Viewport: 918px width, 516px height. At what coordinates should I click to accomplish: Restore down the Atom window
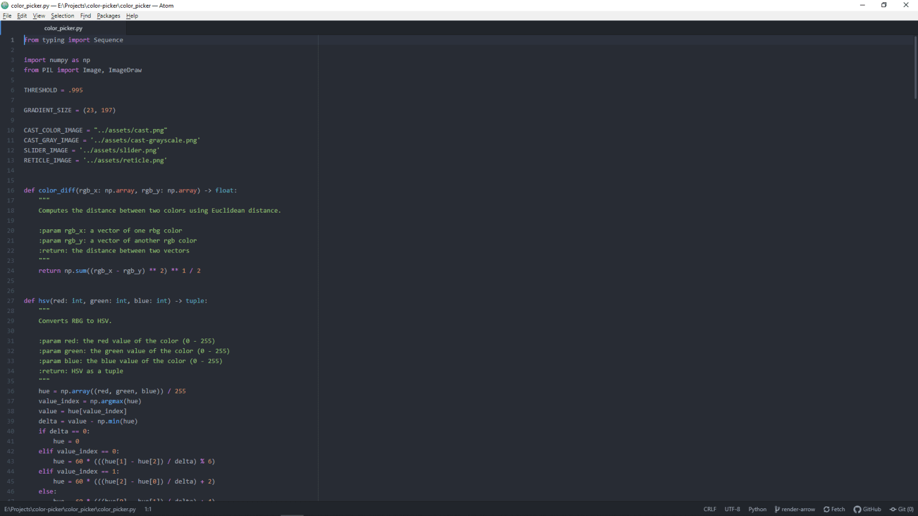(x=884, y=5)
